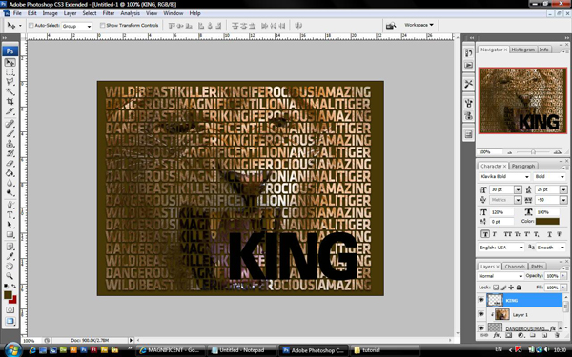Select the Rectangular Marquee tool
The height and width of the screenshot is (357, 572).
point(10,72)
